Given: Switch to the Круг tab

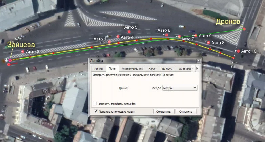Looking at the screenshot, I should [x=152, y=69].
